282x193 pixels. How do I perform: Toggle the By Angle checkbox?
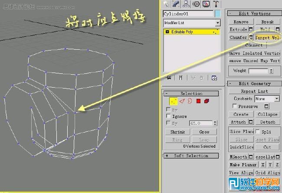coord(168,123)
